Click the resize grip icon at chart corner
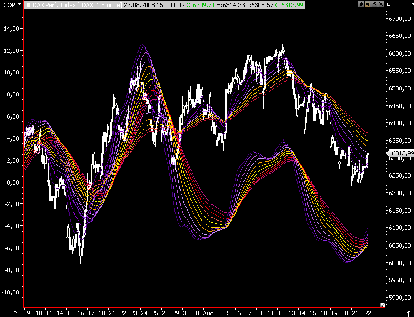Viewport: 414px width, 317px height. tap(383, 304)
